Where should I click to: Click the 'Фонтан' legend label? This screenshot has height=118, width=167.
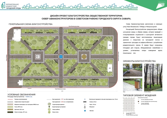(91, 111)
